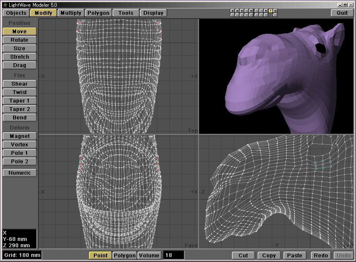Image resolution: width=356 pixels, height=262 pixels.
Task: Activate the Rotate tool
Action: pos(19,40)
